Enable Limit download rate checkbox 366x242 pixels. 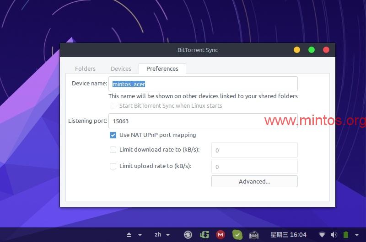click(x=113, y=149)
